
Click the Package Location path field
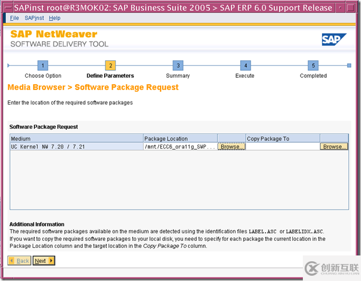pos(180,146)
